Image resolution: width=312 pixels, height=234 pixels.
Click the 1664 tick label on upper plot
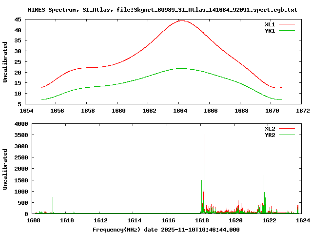pos(180,111)
